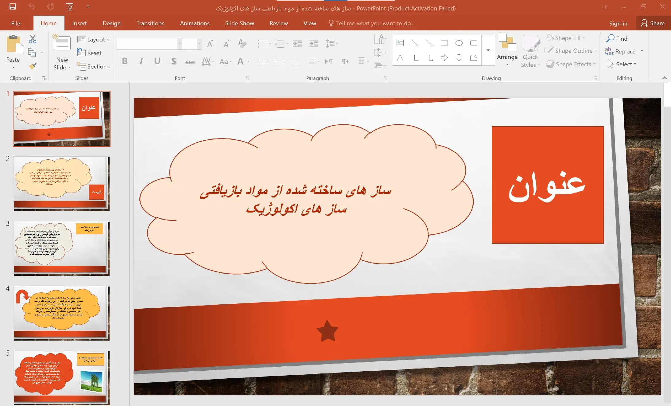Switch to the Design tab
The width and height of the screenshot is (671, 406).
point(111,23)
